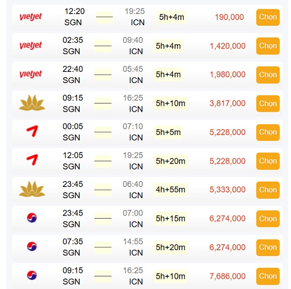Click the Vietjet logo on the 02:35 flight
The height and width of the screenshot is (289, 291).
coord(31,45)
